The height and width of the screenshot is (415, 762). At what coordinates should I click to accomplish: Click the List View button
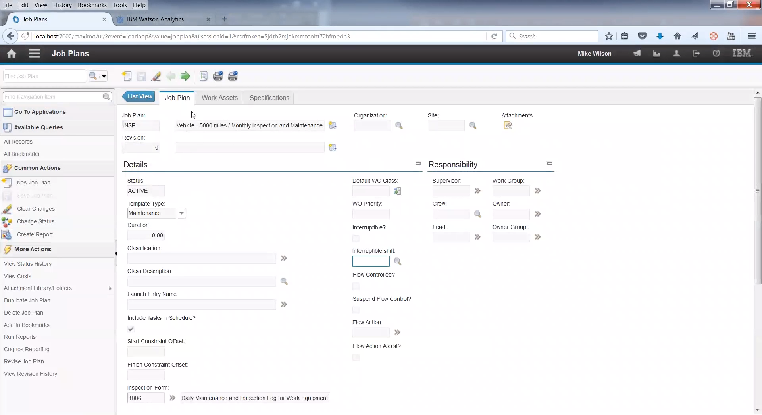139,96
